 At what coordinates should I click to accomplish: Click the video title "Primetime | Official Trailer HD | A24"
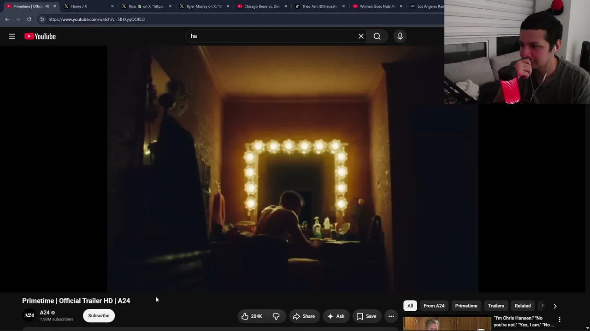pos(76,301)
